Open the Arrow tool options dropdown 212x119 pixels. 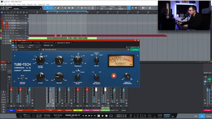51,8
